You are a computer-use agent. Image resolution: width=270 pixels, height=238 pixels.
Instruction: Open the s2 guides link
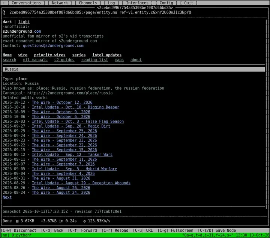(64, 60)
